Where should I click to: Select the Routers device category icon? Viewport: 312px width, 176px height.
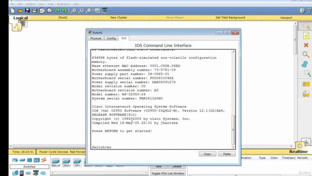[15, 160]
